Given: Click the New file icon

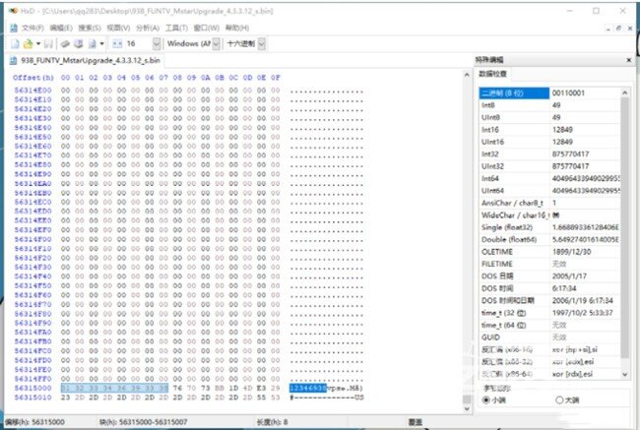Looking at the screenshot, I should click(x=15, y=44).
